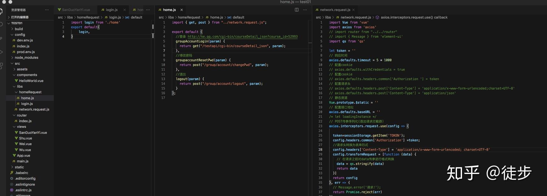Viewport: 547px width, 196px height.
Task: Collapse the config folder
Action: [x=12, y=35]
